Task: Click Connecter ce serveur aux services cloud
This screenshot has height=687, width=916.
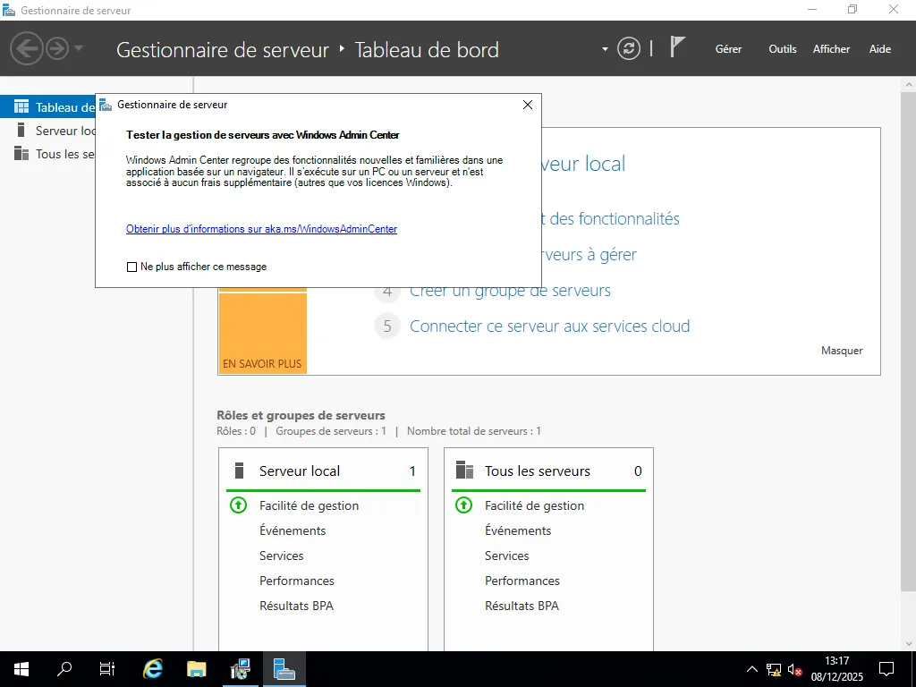Action: pos(550,326)
